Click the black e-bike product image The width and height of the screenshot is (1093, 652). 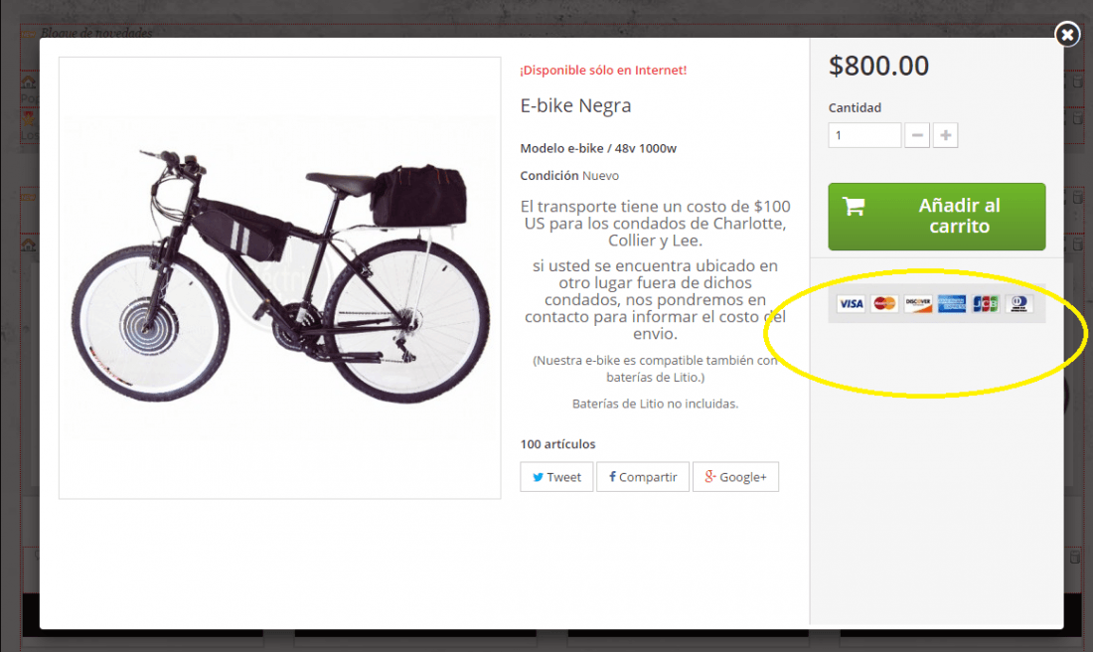279,277
